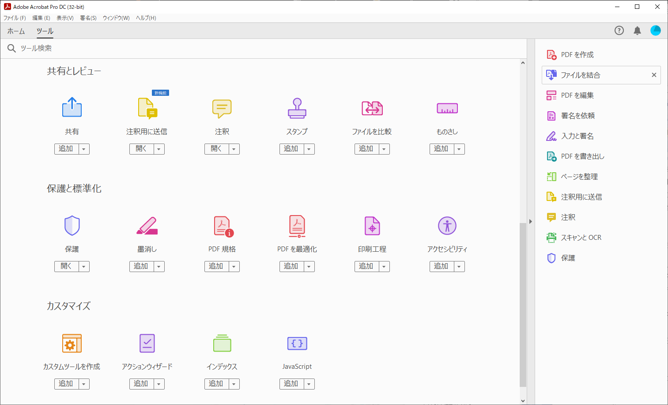Click the 追加 button under スタンプ
Screen dimensions: 668x405
click(x=291, y=149)
